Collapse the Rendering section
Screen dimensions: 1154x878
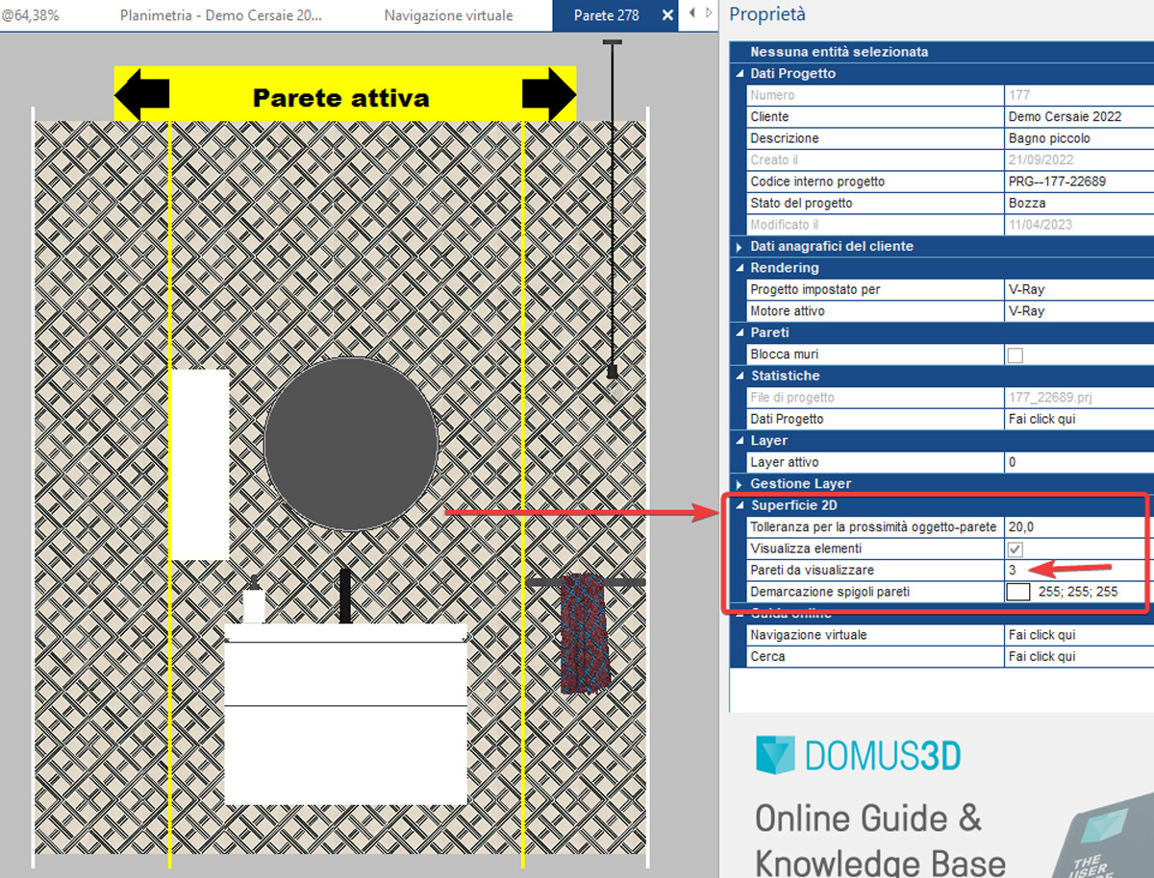coord(739,268)
